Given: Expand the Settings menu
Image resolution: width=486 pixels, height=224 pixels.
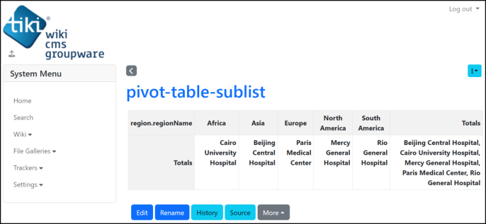Looking at the screenshot, I should pos(28,185).
